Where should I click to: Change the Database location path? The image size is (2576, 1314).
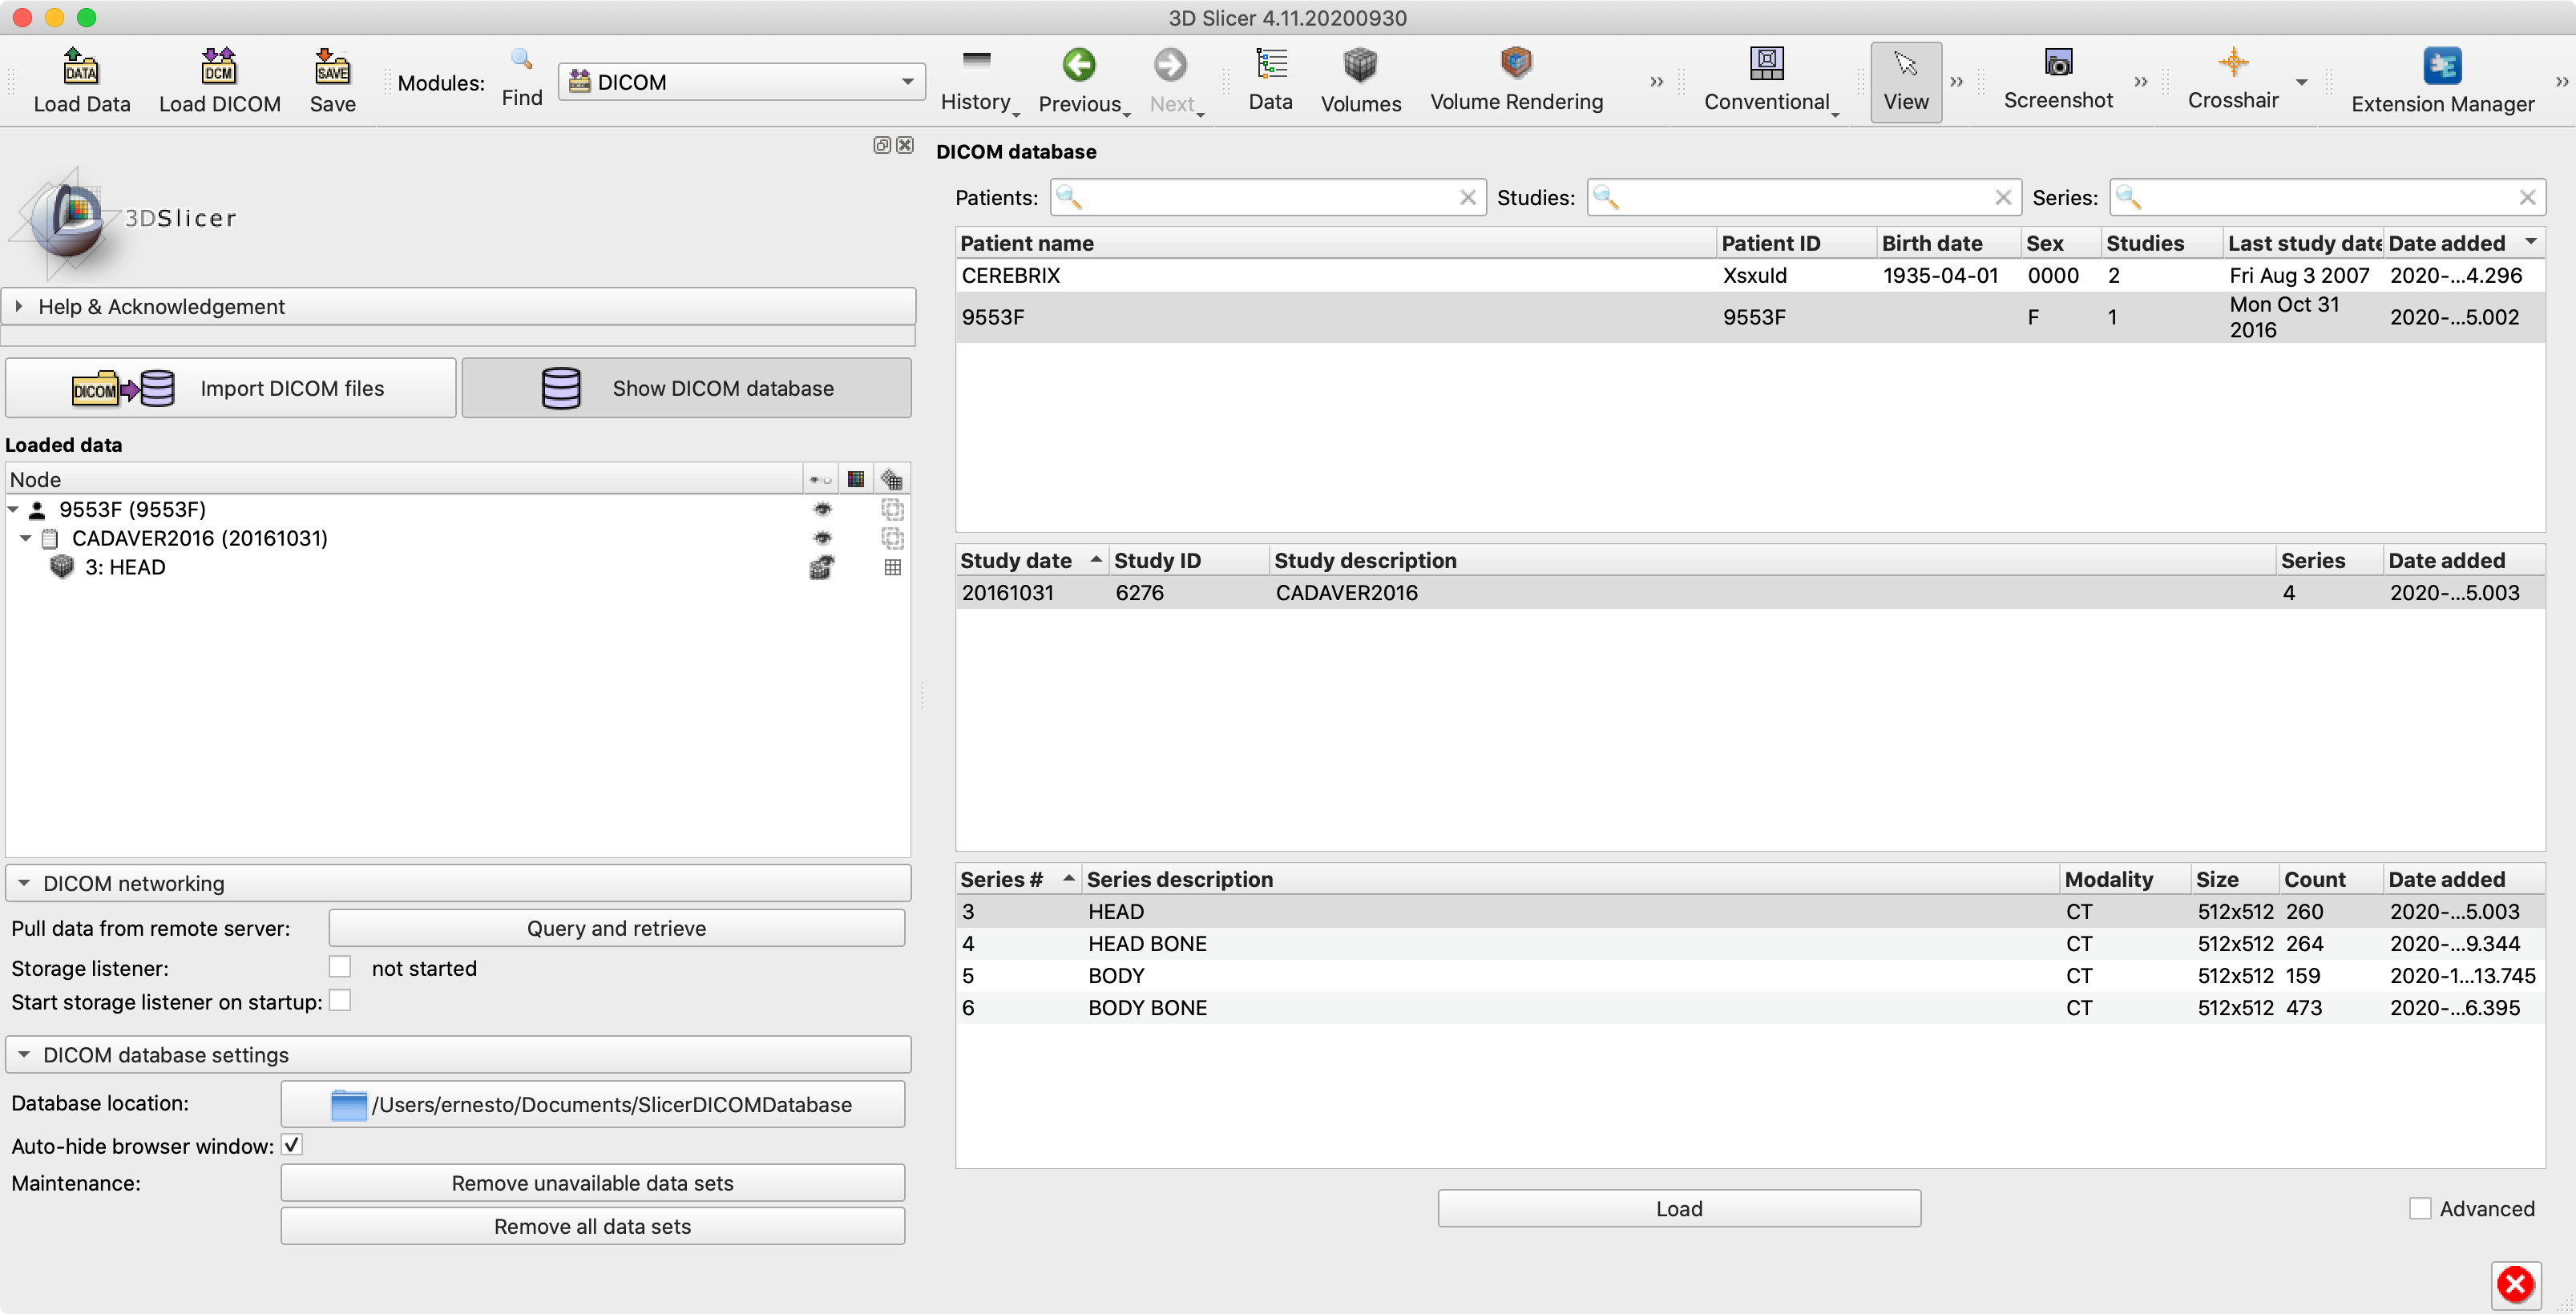pos(593,1104)
